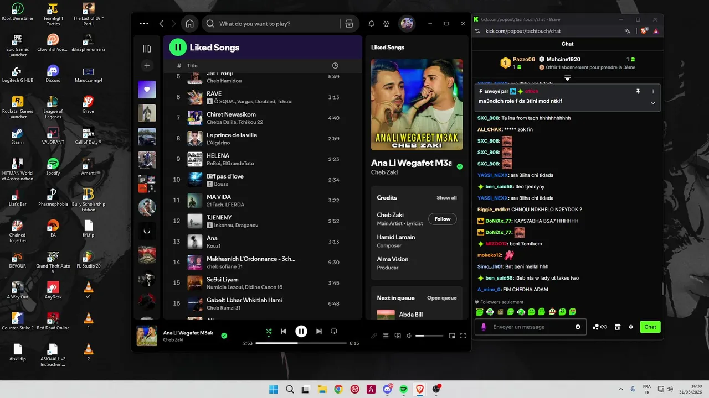Open Cheb Zaki artist link under song title
This screenshot has height=398, width=709.
click(x=384, y=172)
